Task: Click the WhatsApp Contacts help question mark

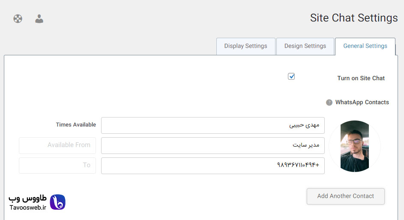Action: [x=329, y=102]
